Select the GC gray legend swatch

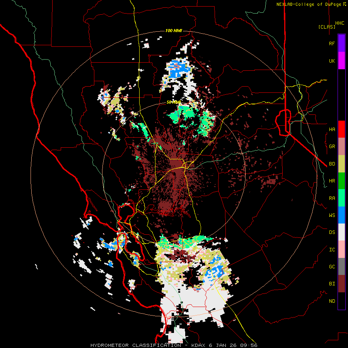click(x=341, y=266)
